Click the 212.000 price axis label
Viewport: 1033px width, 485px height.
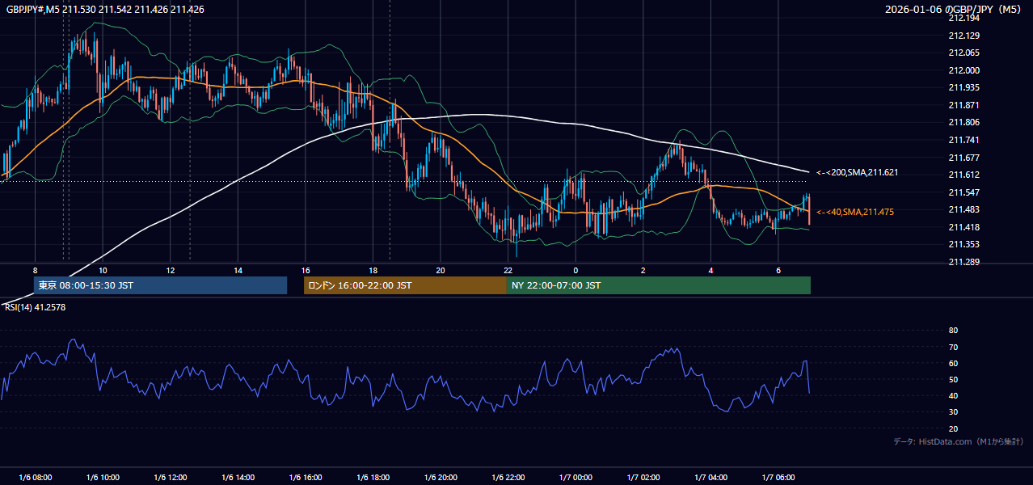click(963, 70)
